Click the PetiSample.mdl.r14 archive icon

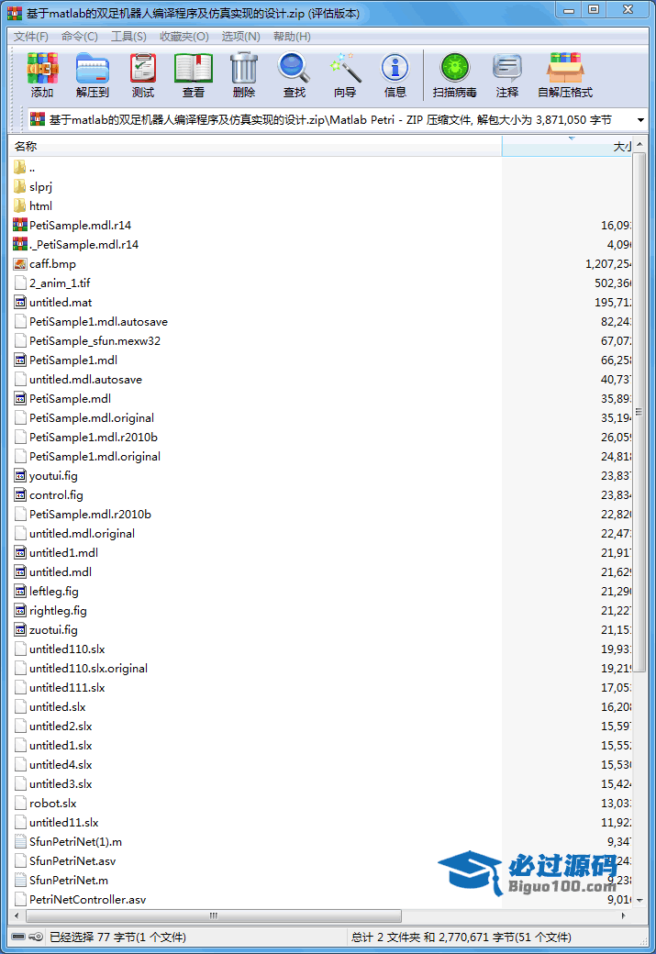click(x=20, y=225)
